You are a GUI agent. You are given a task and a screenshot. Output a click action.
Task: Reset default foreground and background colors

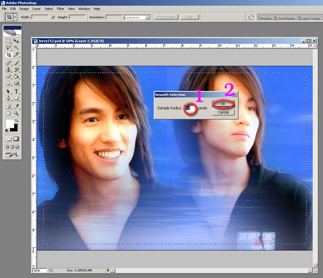(x=7, y=131)
